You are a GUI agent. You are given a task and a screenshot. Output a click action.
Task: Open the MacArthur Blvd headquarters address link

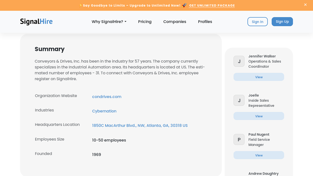(x=140, y=126)
